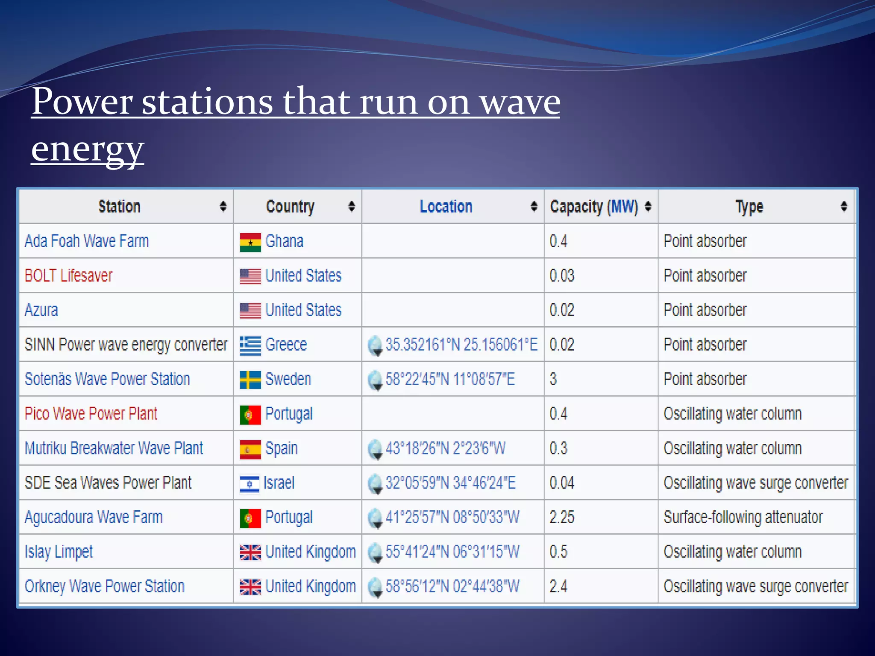Sort table by Type column arrows

point(843,207)
